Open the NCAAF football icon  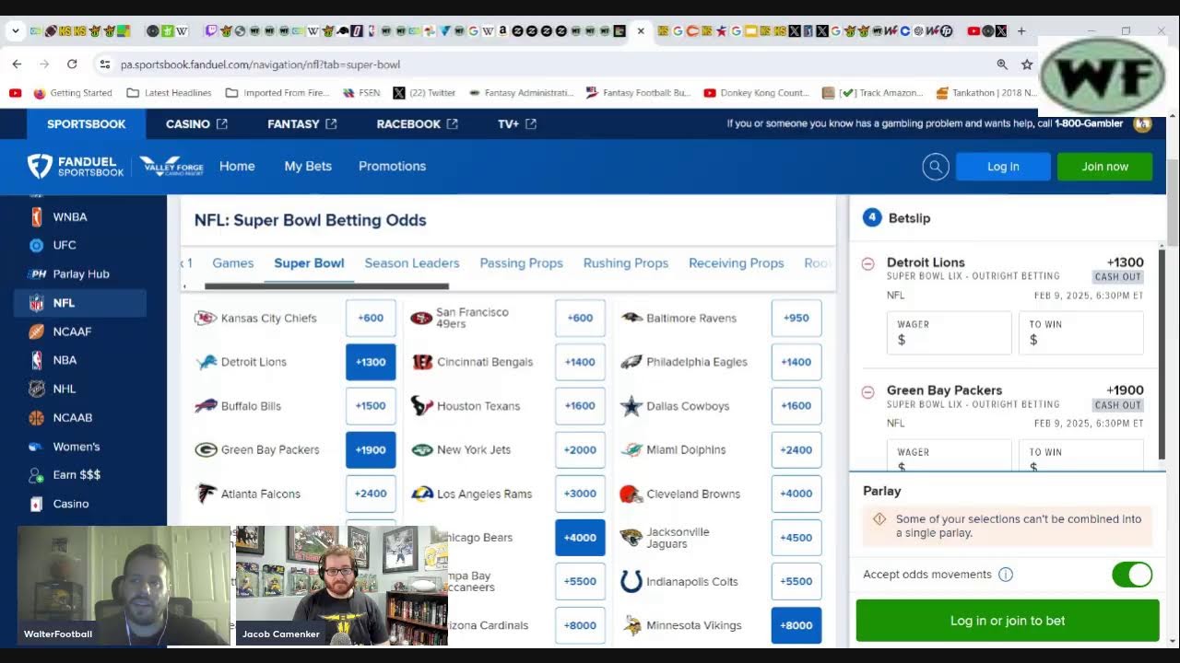[37, 331]
